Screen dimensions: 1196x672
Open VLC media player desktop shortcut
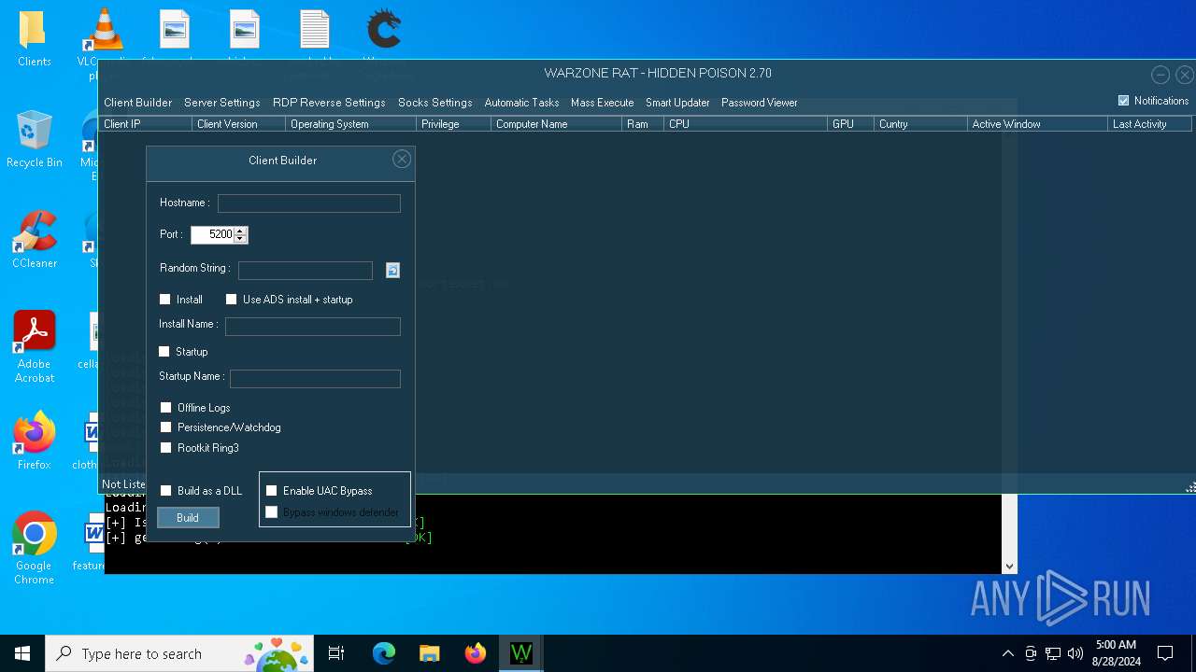pyautogui.click(x=104, y=38)
